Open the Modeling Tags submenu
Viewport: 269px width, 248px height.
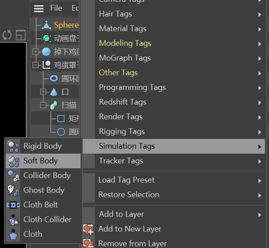click(x=174, y=44)
